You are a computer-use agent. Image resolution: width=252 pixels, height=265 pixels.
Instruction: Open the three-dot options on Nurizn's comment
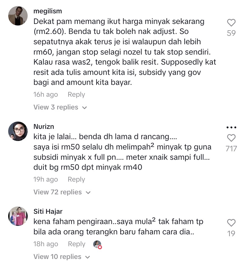pos(231,127)
